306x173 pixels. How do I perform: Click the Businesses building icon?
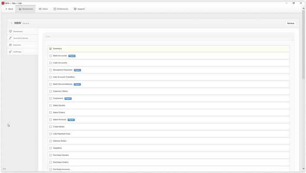pos(20,9)
